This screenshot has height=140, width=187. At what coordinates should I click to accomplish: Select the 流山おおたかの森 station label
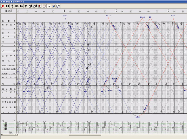click(9, 69)
